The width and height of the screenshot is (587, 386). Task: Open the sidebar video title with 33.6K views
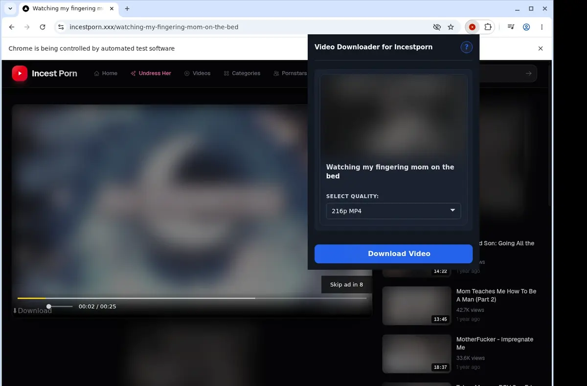495,343
